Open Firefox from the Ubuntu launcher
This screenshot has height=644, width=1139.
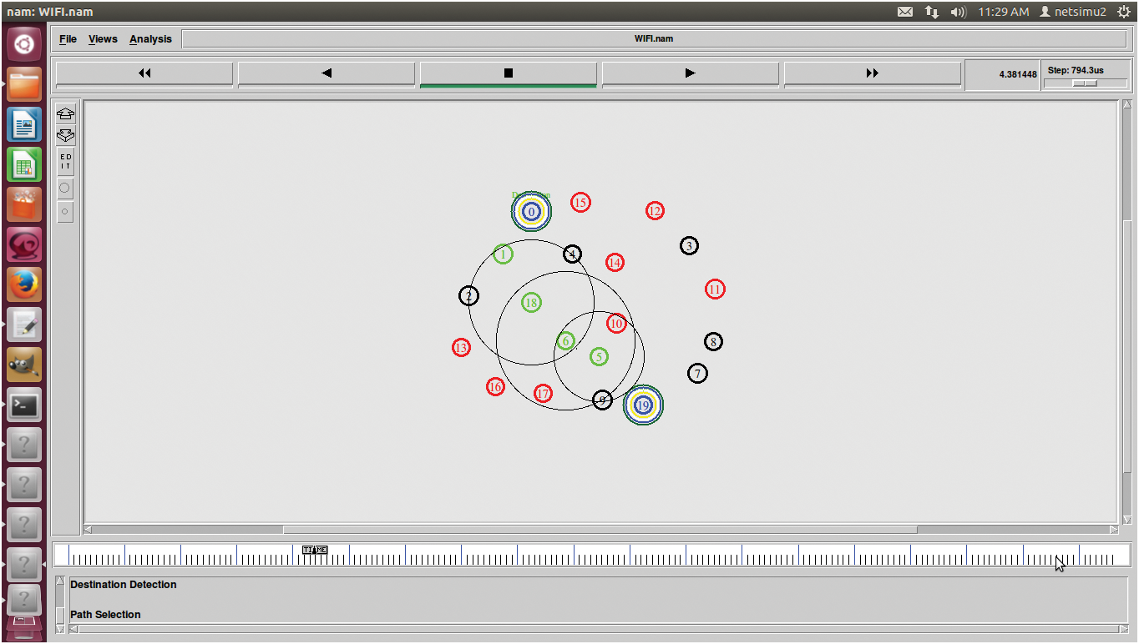(24, 285)
